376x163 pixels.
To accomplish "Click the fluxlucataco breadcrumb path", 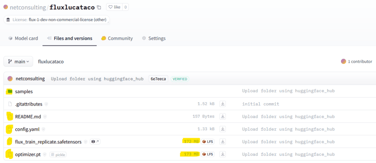I will tap(51, 62).
